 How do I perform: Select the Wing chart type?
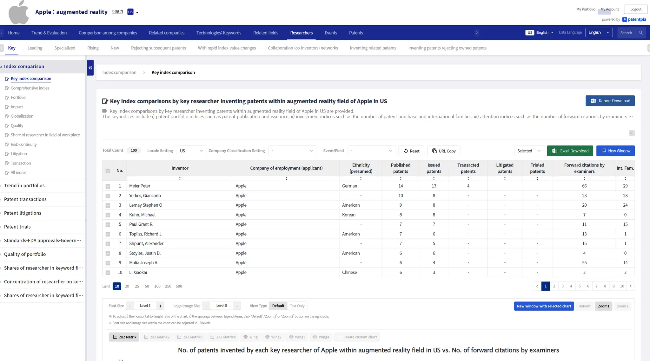click(250, 337)
